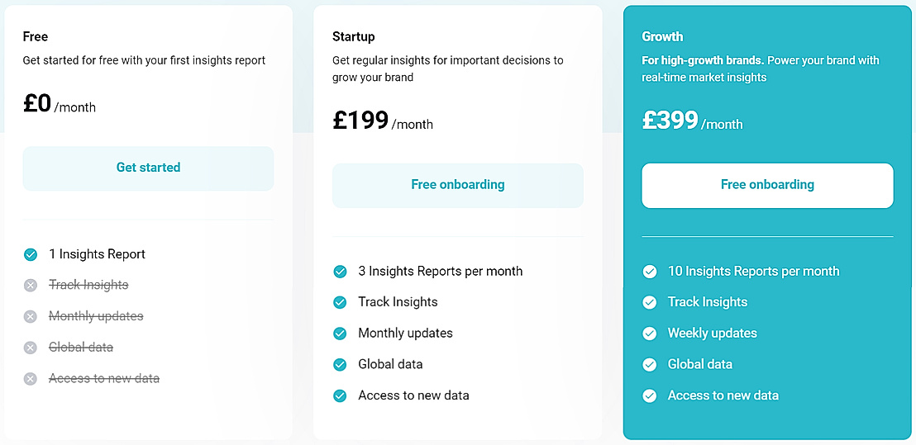Click white checkmark icon beside Weekly updates
Viewport: 916px width, 445px height.
(x=650, y=334)
